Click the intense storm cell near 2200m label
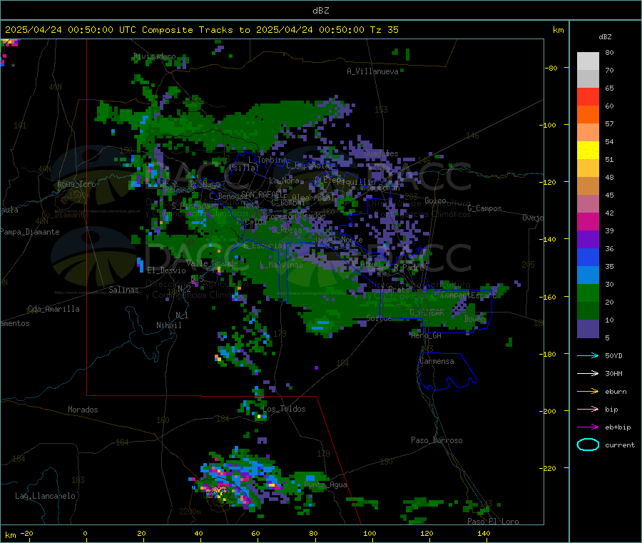This screenshot has width=642, height=543. 219,492
